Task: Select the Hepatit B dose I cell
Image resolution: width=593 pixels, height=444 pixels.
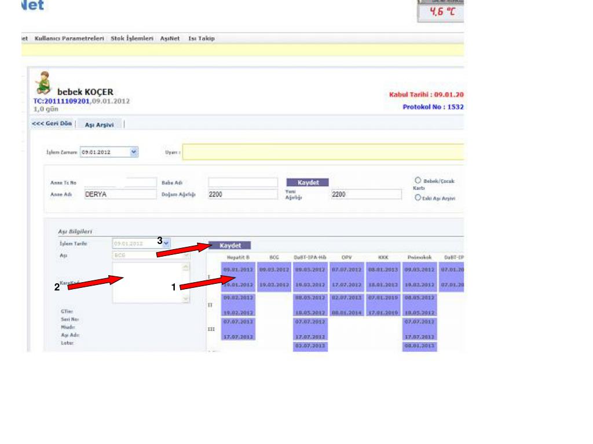Action: coord(238,277)
